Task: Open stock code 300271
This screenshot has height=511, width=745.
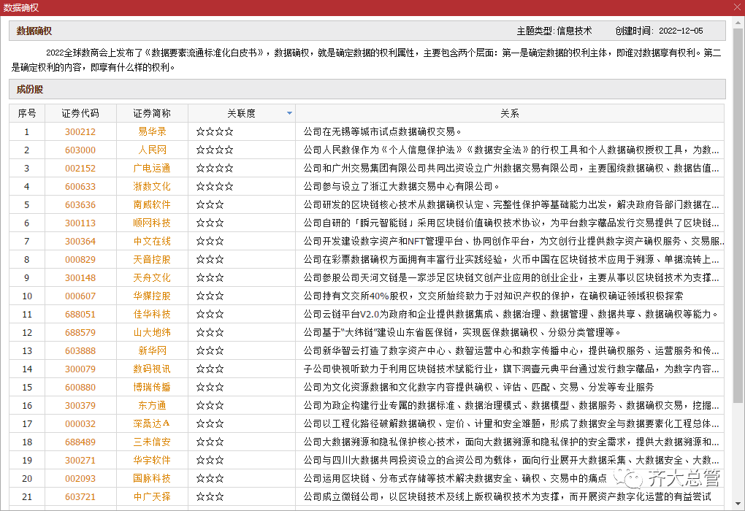Action: 80,460
